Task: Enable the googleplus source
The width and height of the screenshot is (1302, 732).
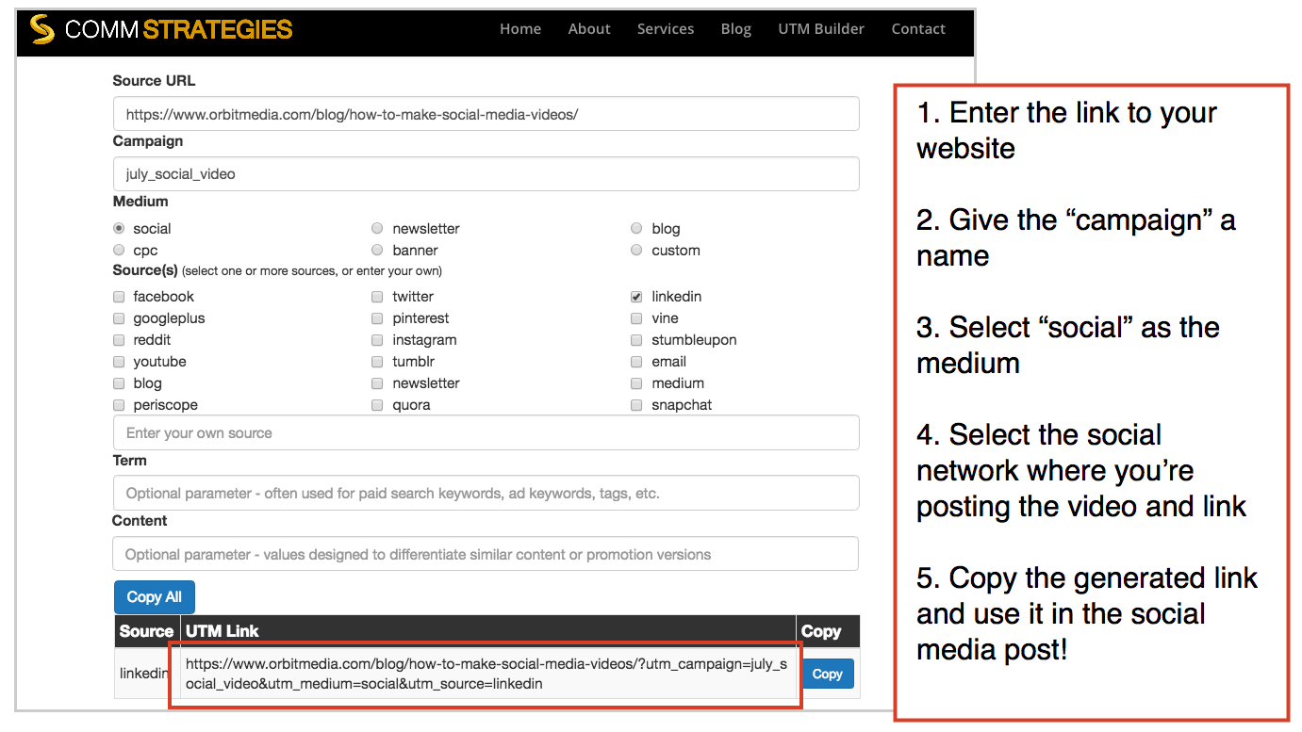Action: 119,318
